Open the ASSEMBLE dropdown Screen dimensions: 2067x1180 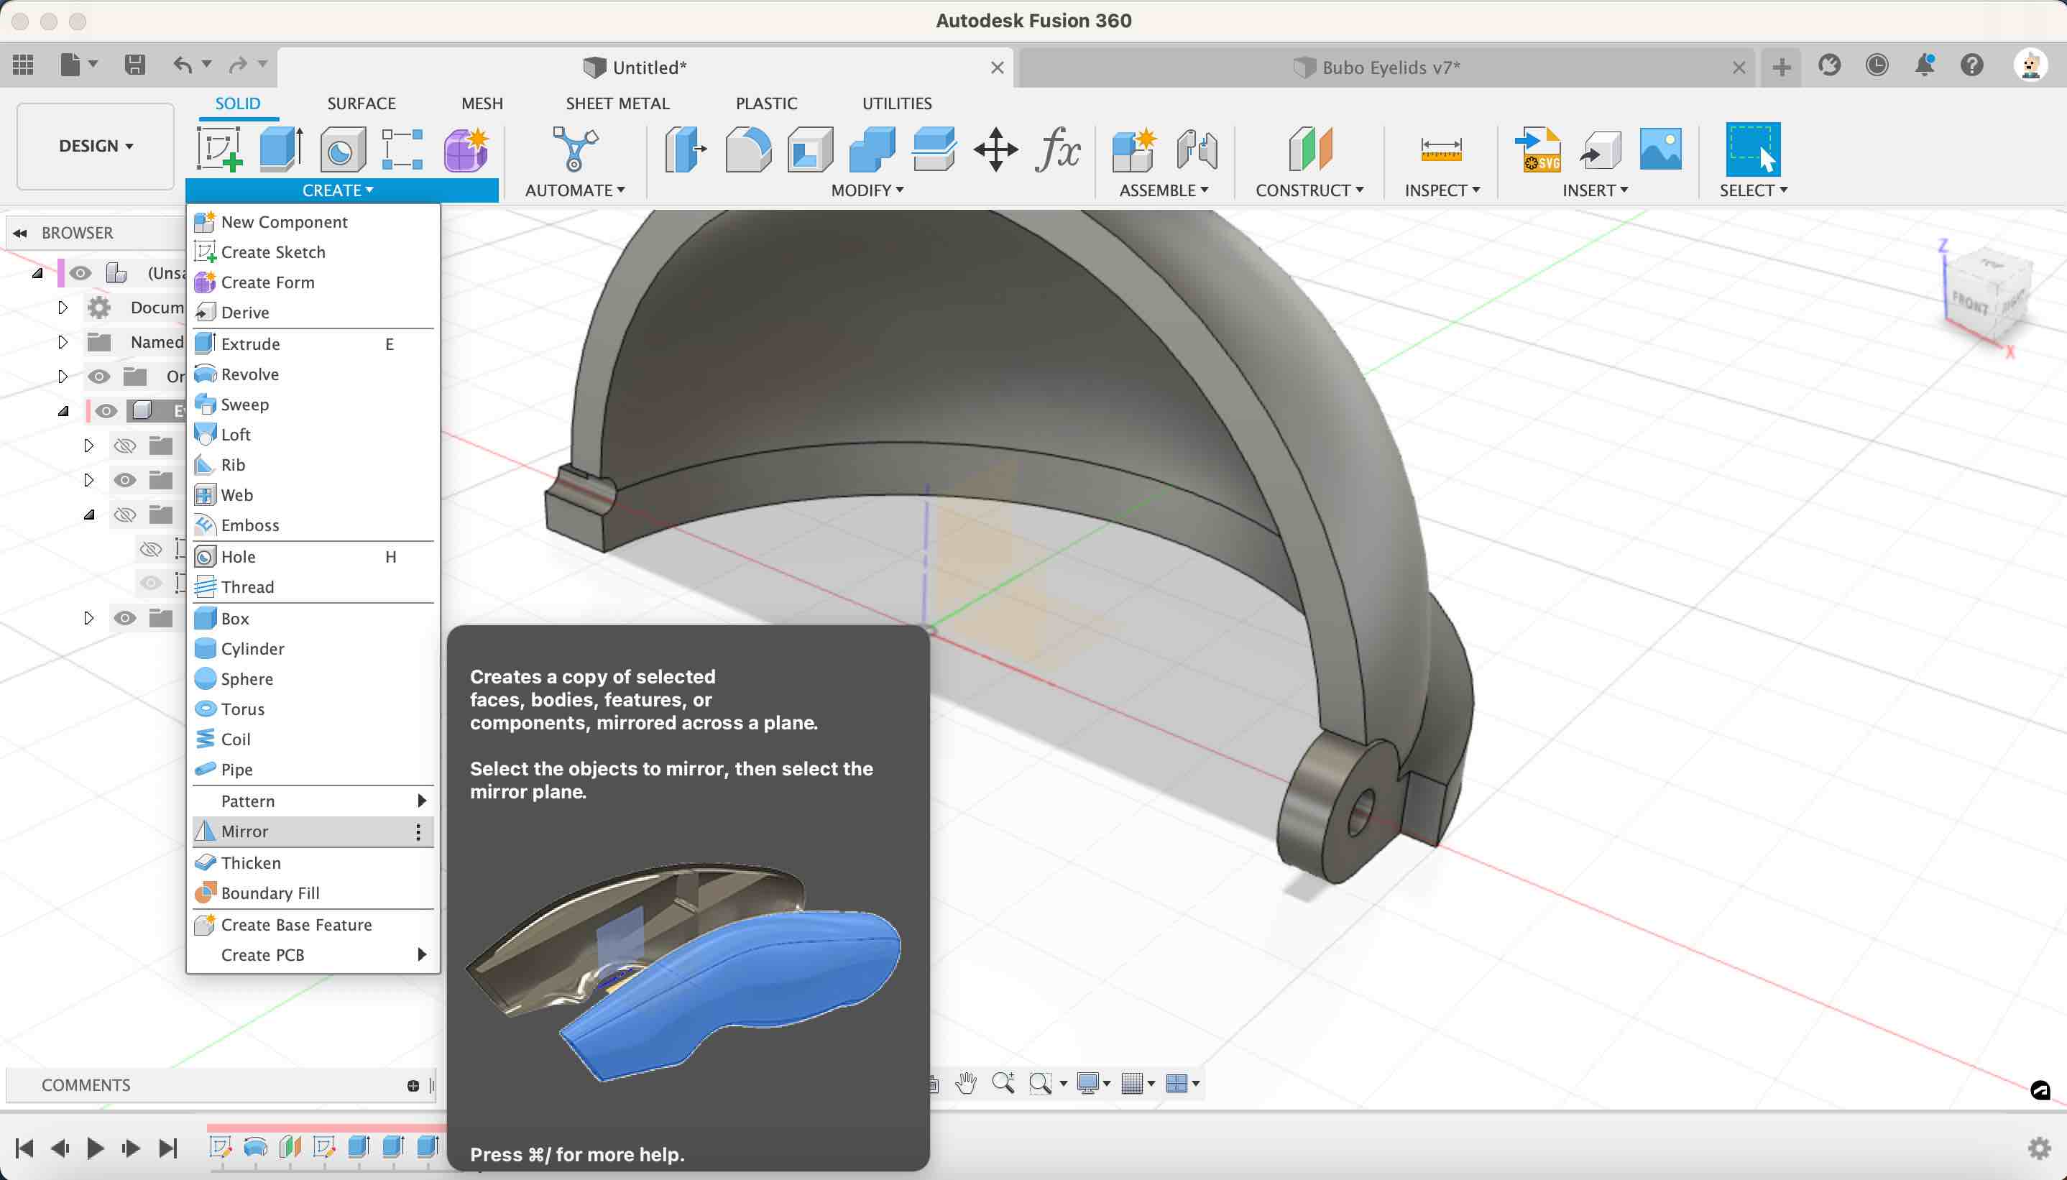point(1164,190)
